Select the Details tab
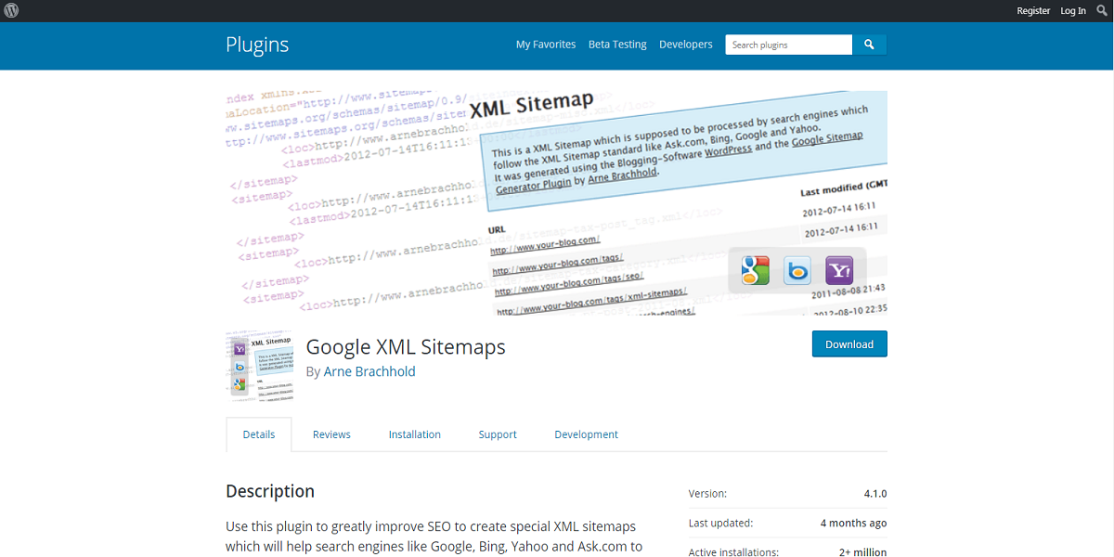1114x557 pixels. coord(259,434)
